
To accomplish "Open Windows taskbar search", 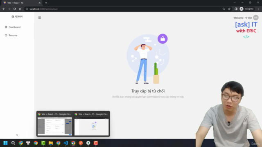I will point(13,143).
